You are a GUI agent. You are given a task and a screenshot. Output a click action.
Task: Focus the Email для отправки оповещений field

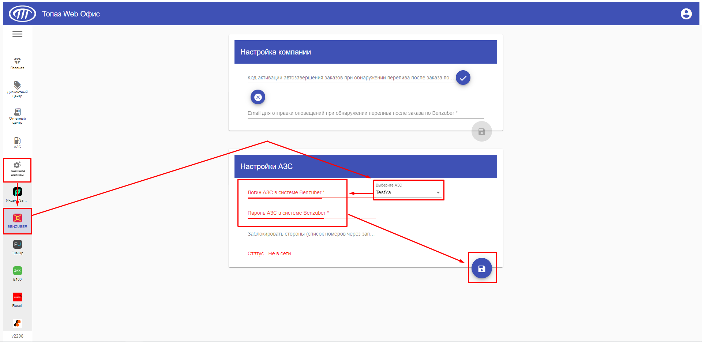click(366, 113)
